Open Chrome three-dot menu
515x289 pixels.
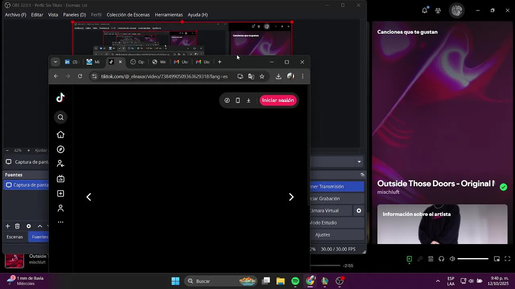pyautogui.click(x=303, y=76)
